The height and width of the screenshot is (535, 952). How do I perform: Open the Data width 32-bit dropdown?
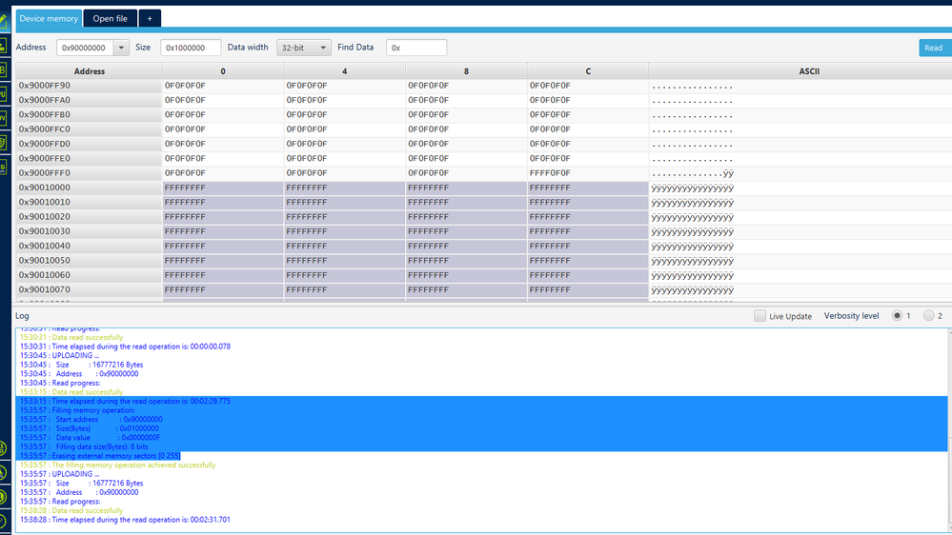coord(304,48)
